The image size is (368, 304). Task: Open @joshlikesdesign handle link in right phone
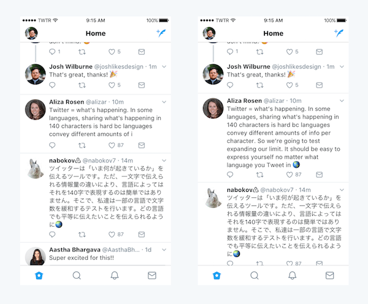click(x=296, y=67)
